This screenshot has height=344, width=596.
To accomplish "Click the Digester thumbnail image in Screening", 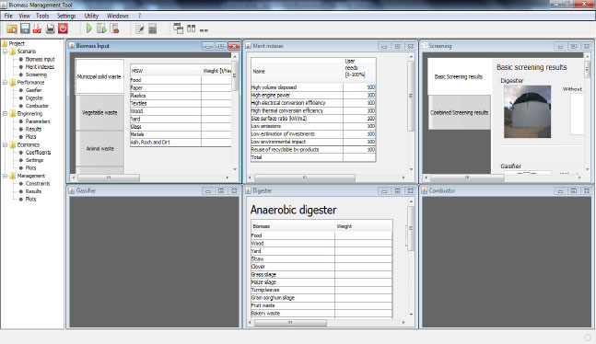I will click(527, 111).
